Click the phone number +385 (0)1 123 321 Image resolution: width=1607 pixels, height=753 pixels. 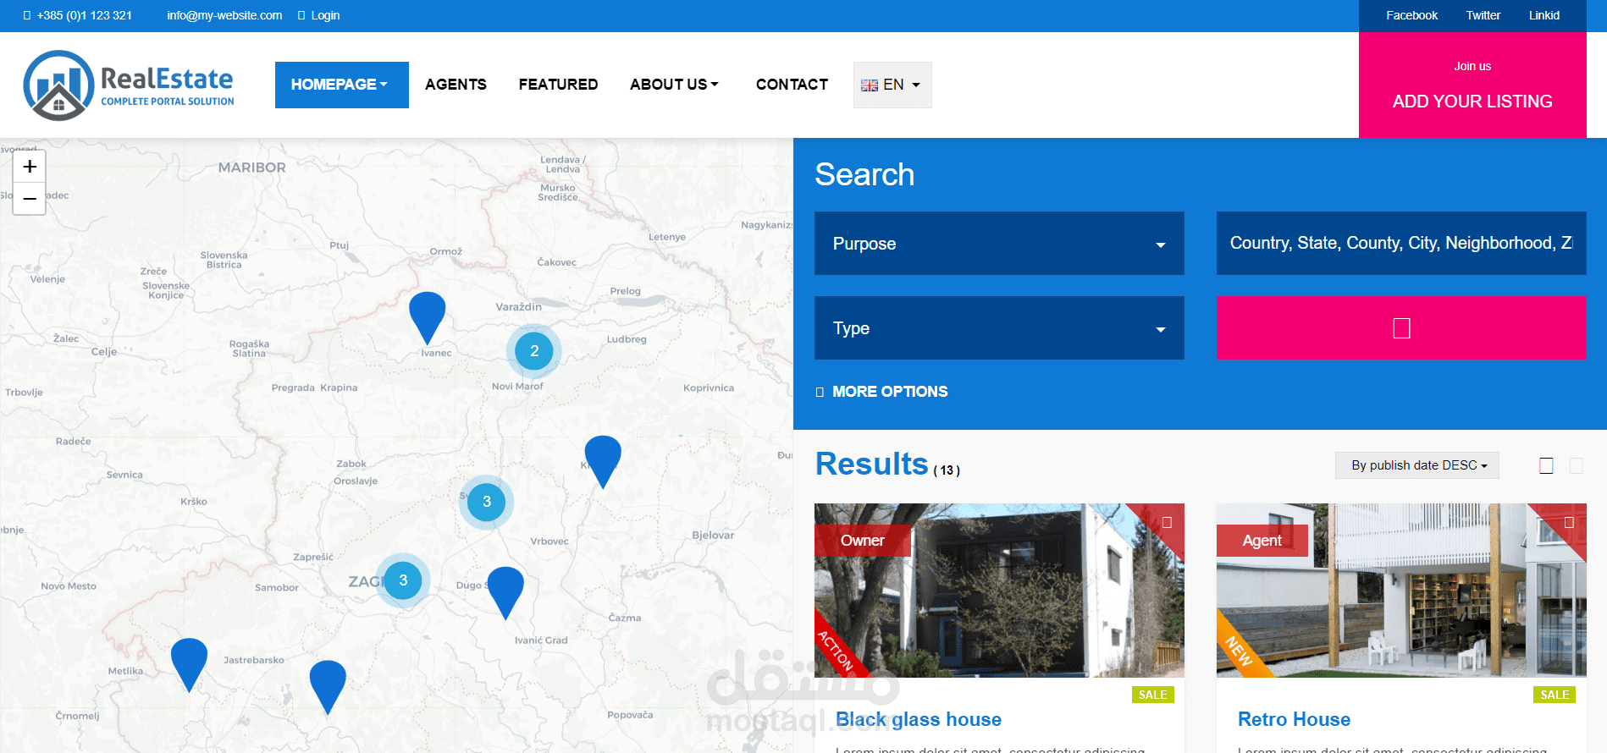coord(85,15)
